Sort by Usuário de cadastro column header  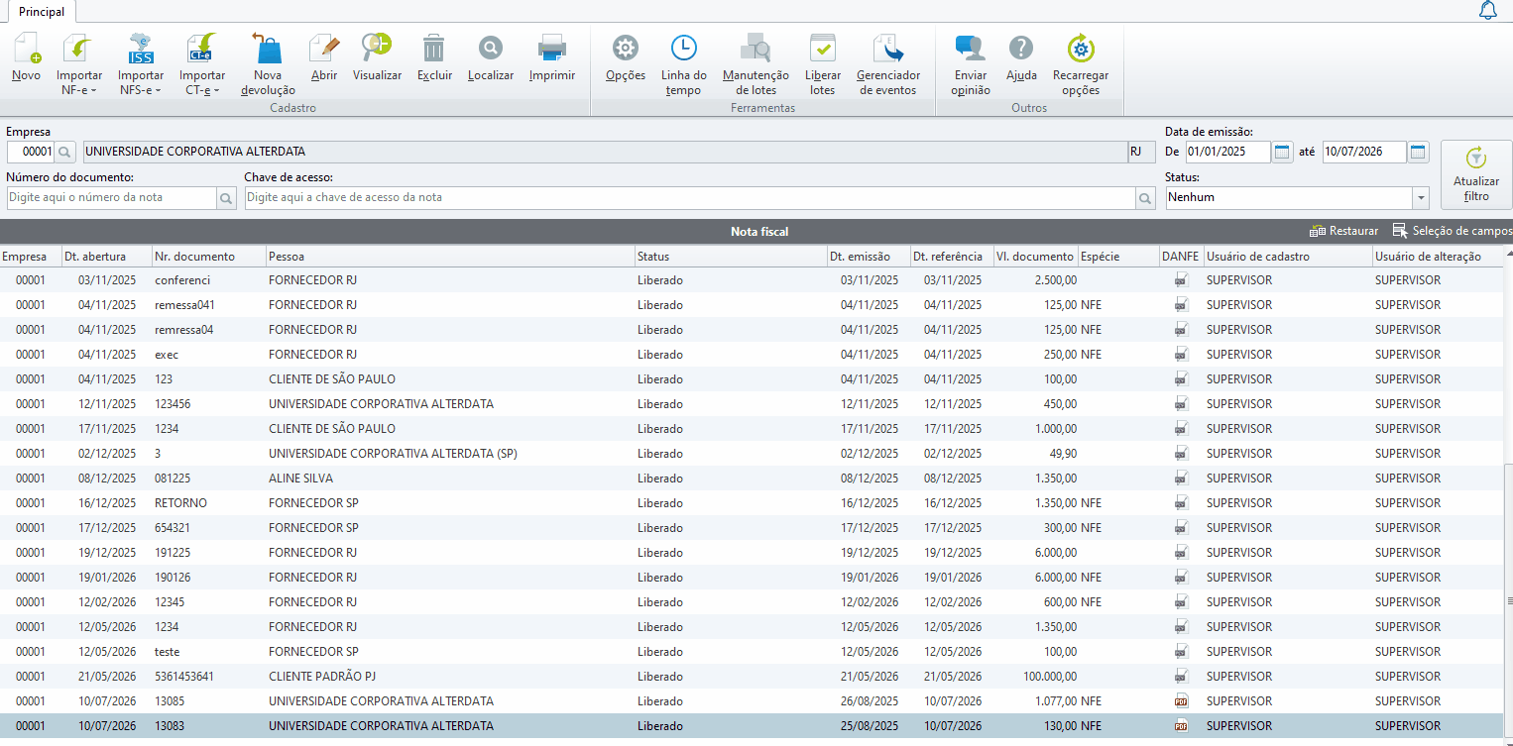[1288, 257]
